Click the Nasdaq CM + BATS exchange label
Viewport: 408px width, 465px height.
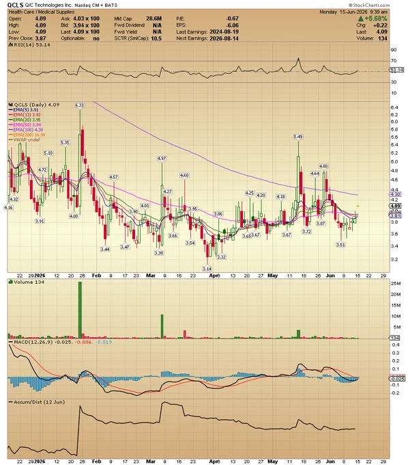coord(96,5)
